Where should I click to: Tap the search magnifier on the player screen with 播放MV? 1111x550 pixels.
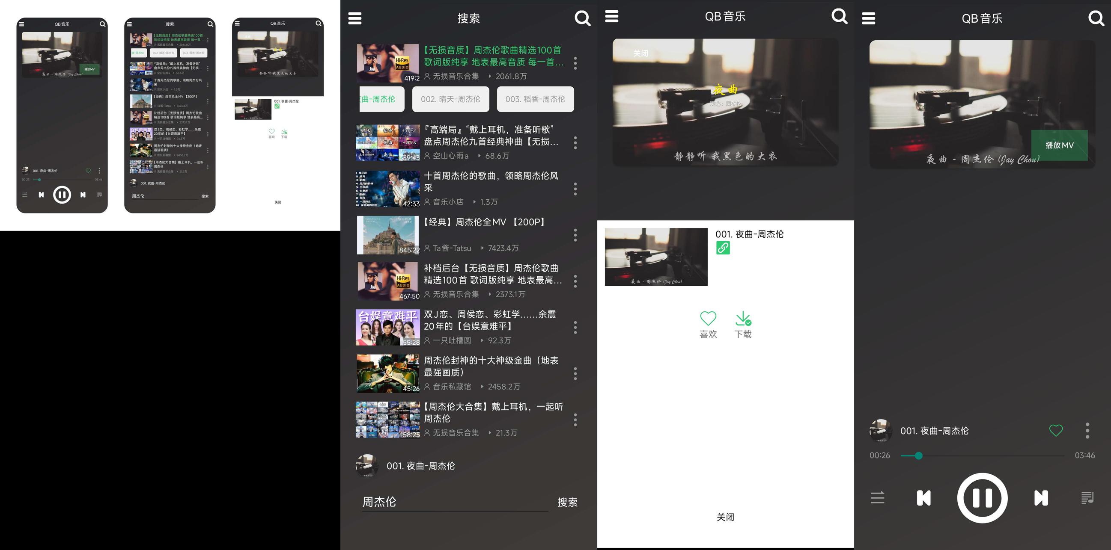(1096, 18)
